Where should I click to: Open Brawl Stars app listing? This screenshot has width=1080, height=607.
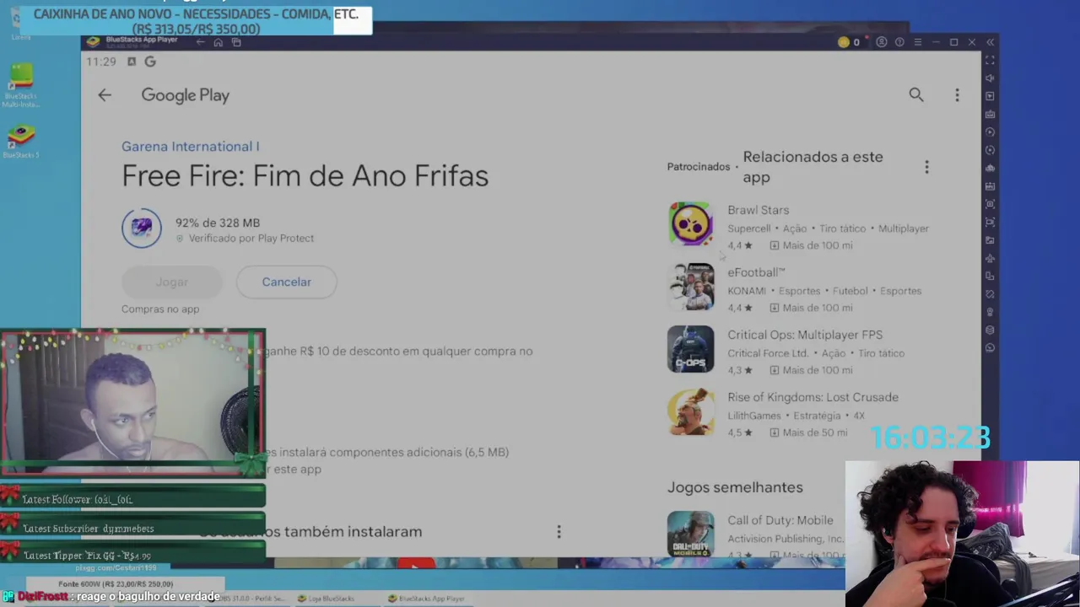(798, 227)
